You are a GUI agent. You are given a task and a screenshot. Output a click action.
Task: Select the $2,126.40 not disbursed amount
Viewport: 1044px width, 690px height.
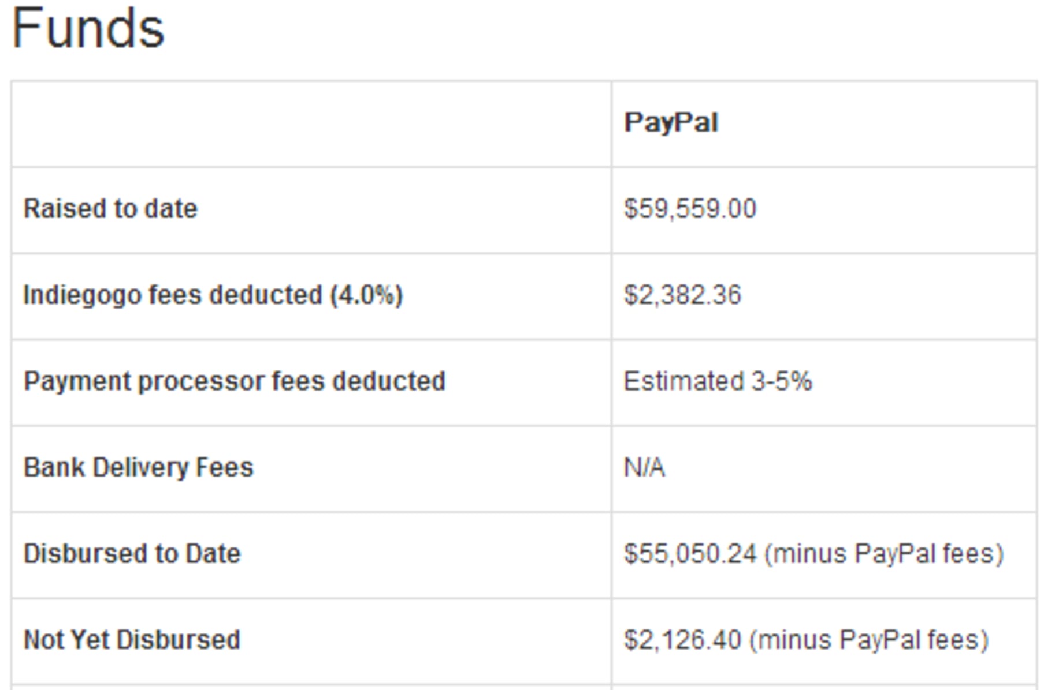point(682,640)
